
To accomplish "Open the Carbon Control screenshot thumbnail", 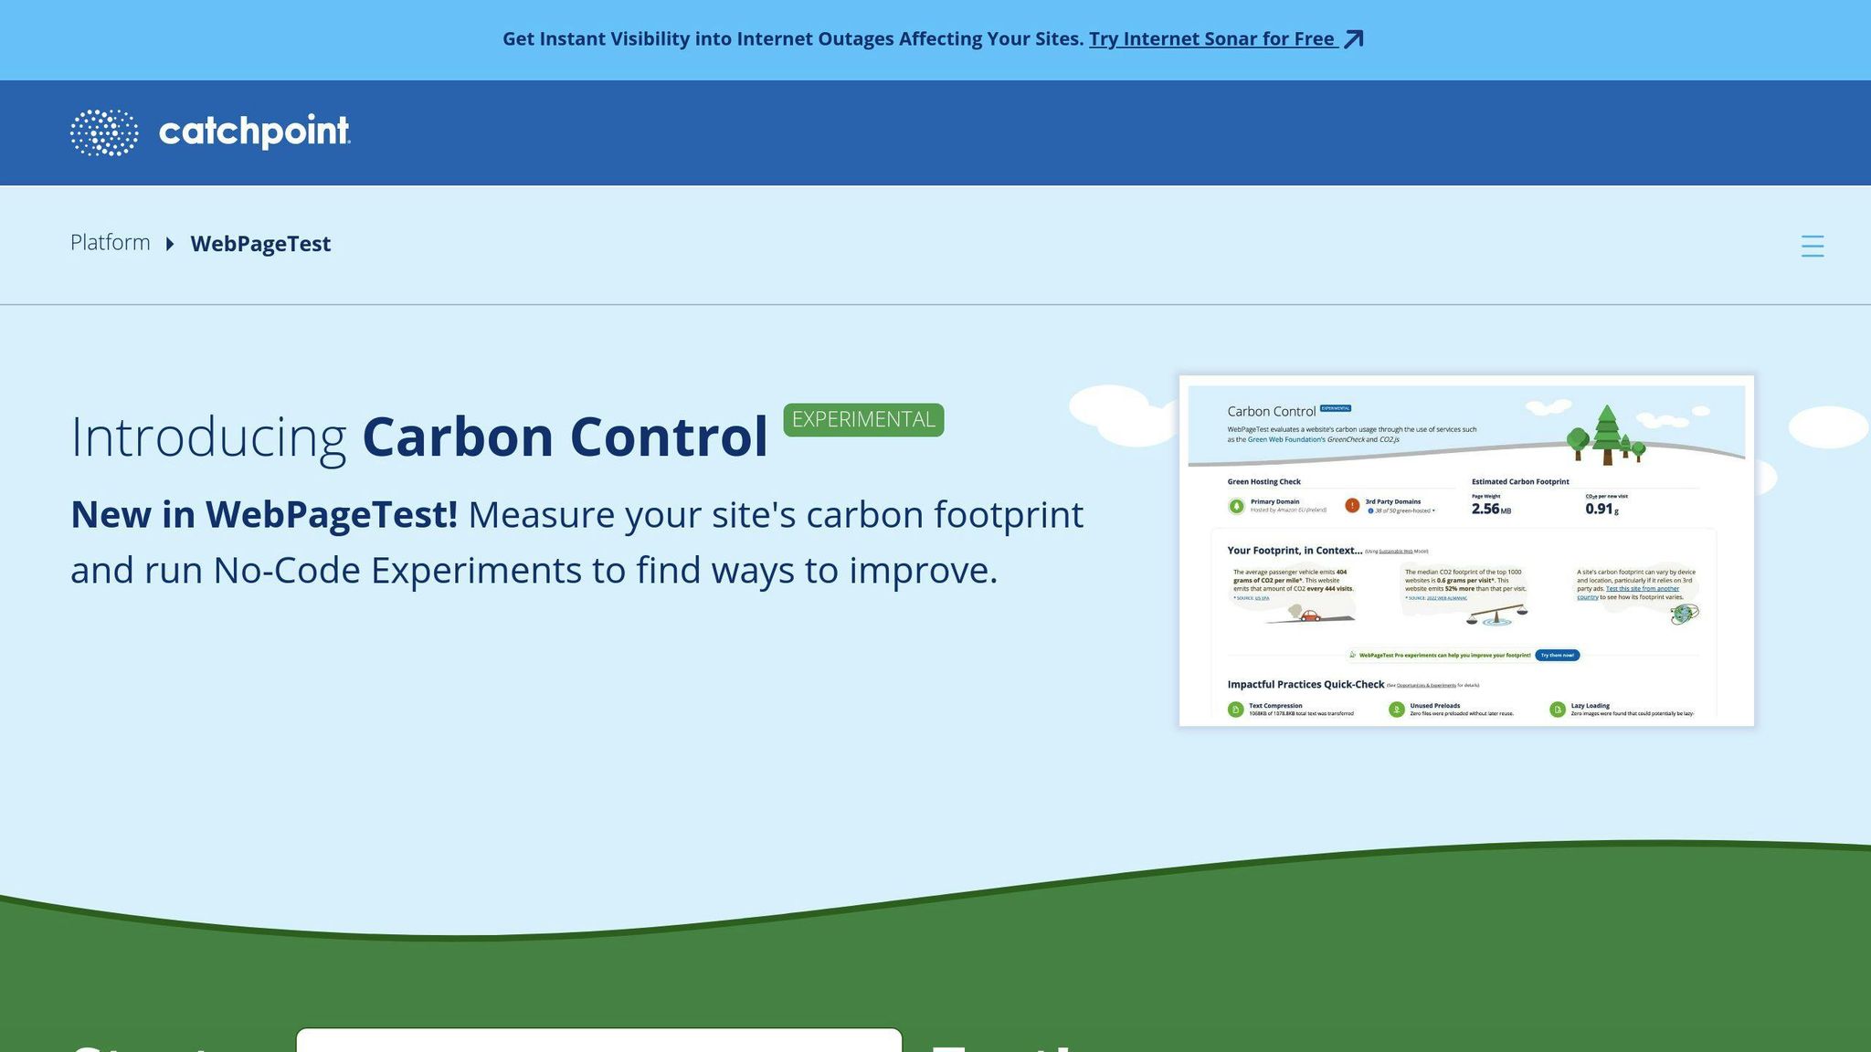I will click(1466, 551).
